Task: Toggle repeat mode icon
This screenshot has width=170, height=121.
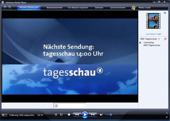Action: tap(61, 114)
